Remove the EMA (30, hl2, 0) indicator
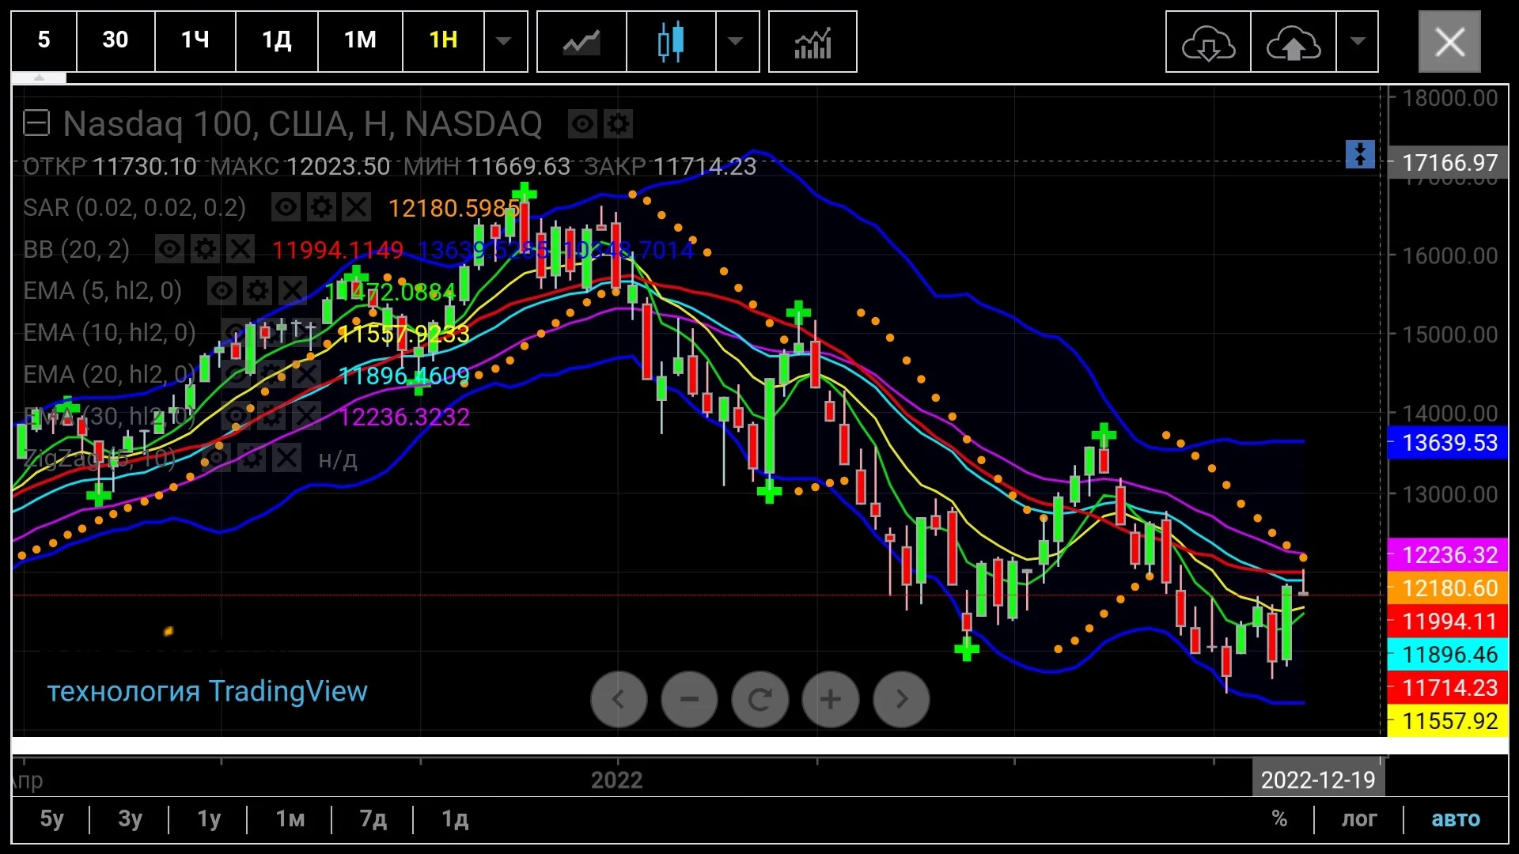This screenshot has height=854, width=1519. [307, 416]
